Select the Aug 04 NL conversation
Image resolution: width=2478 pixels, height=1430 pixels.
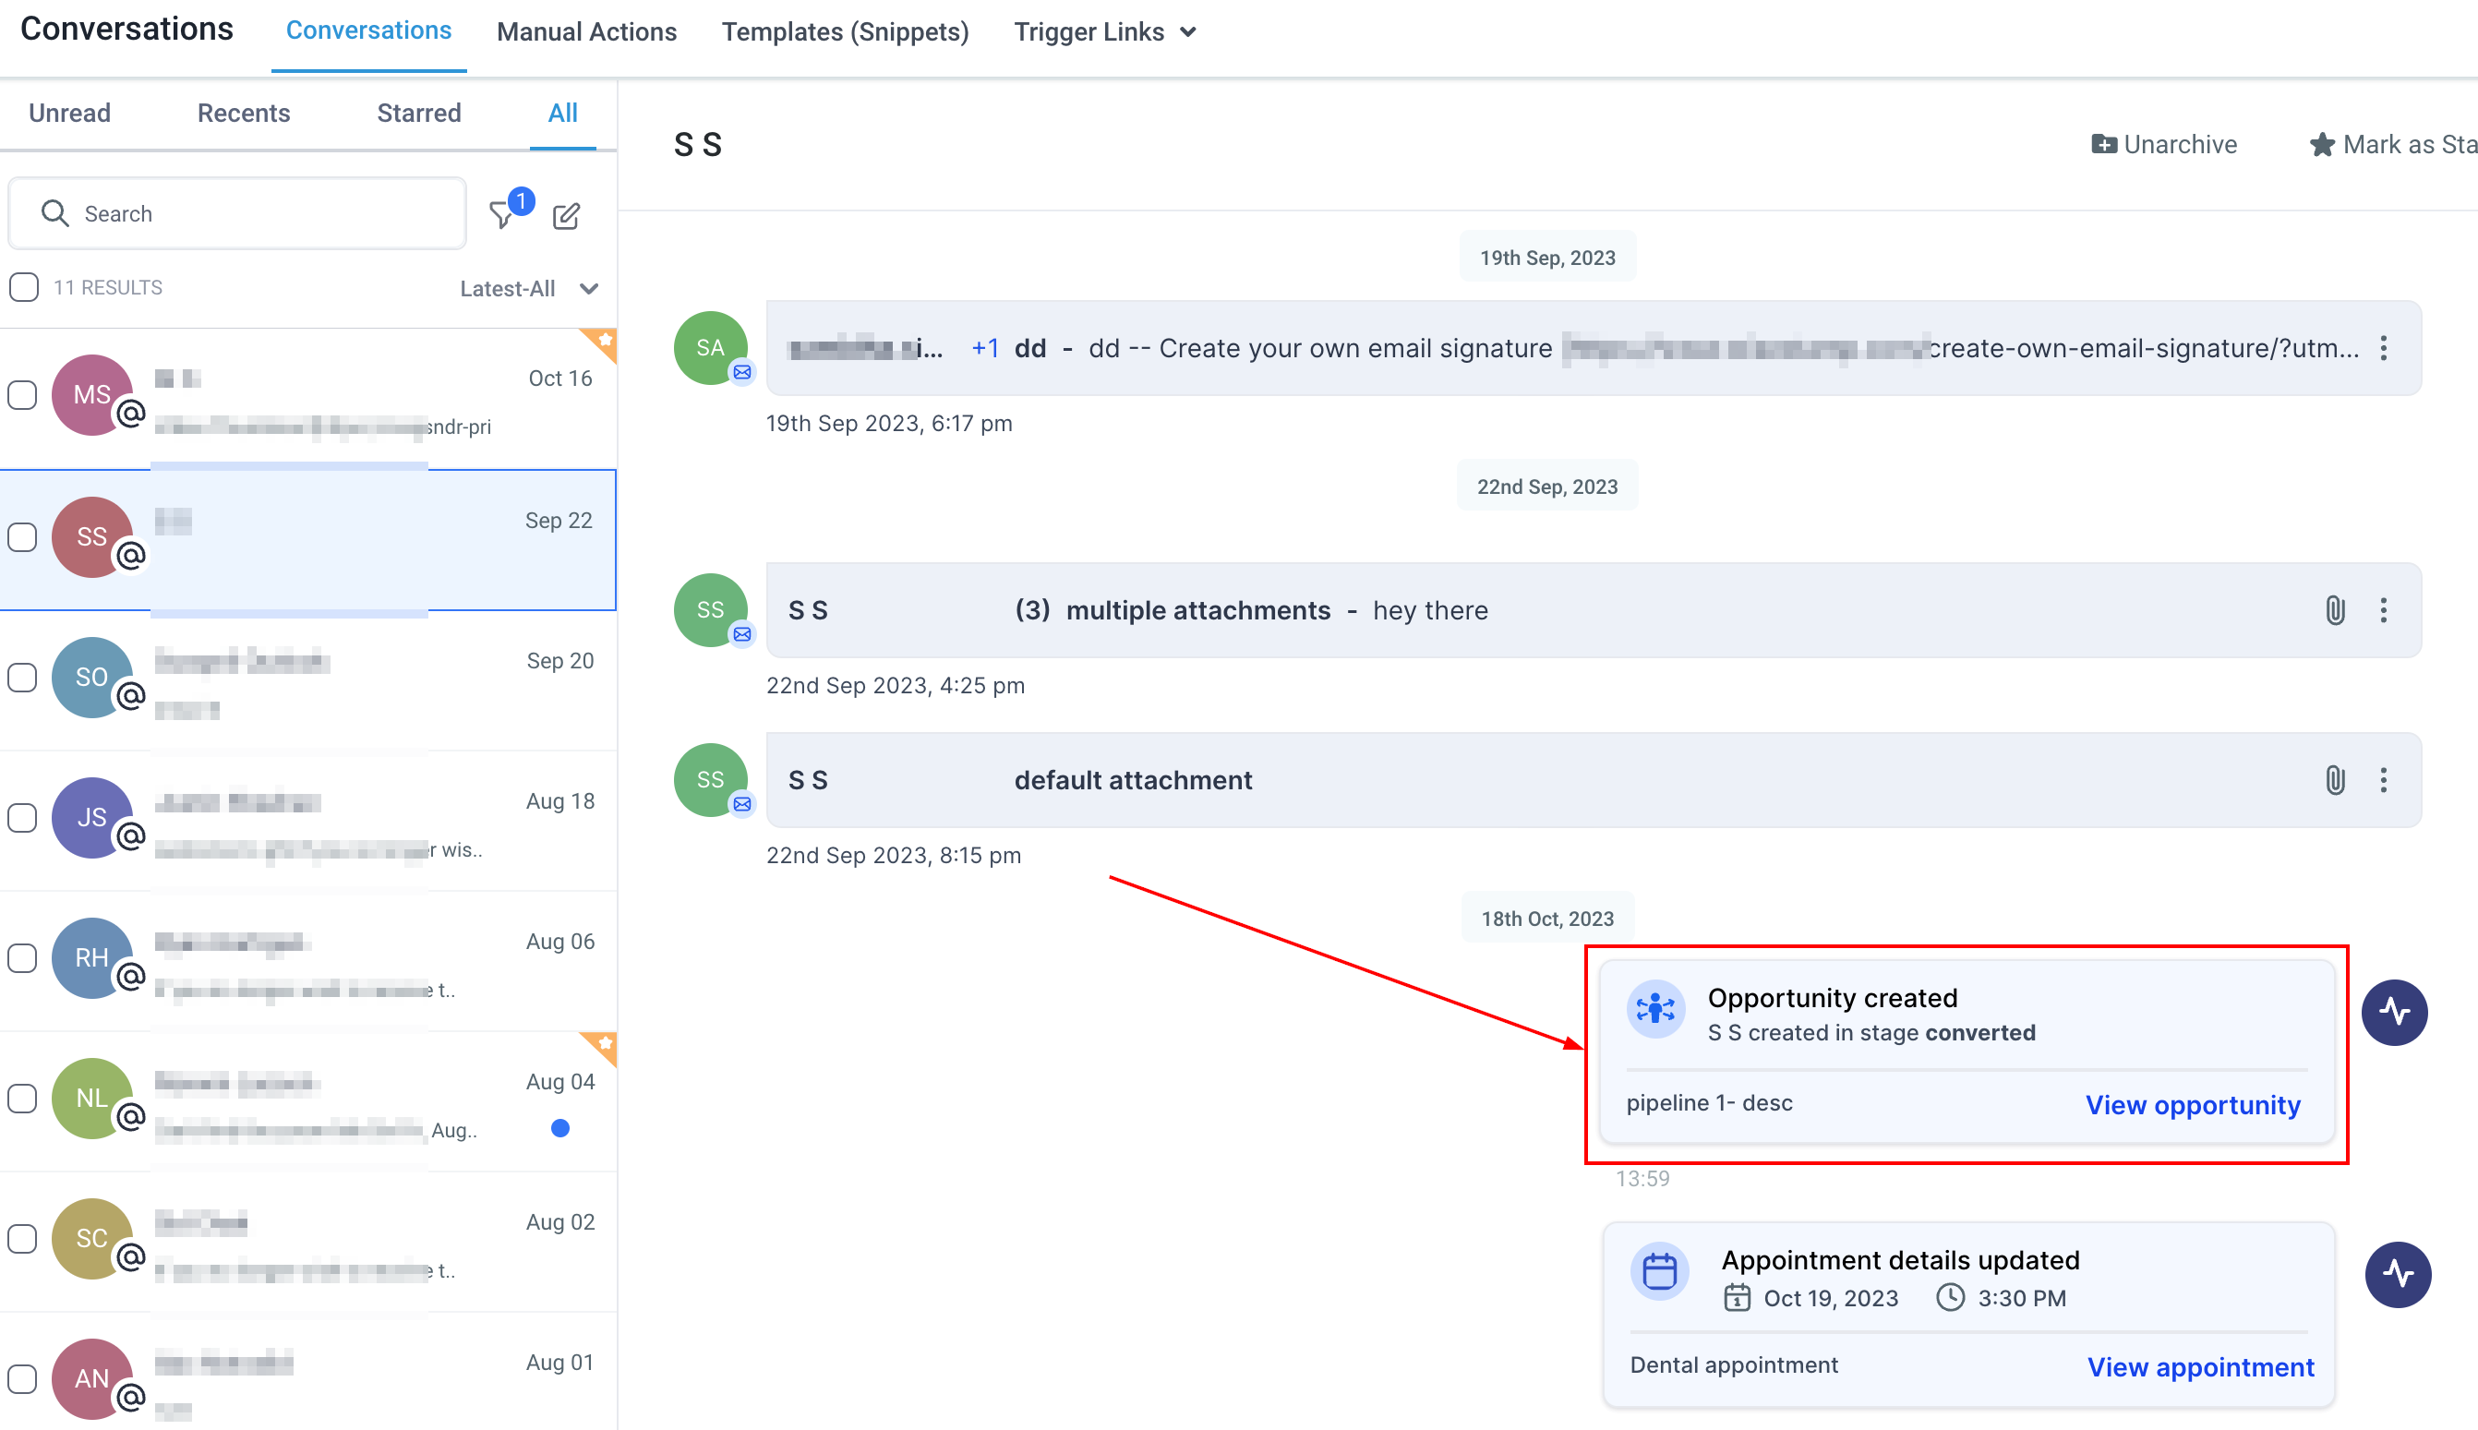click(x=308, y=1102)
